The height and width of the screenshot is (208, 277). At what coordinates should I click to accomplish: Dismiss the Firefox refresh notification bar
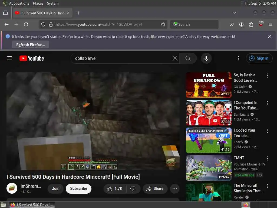(x=270, y=37)
